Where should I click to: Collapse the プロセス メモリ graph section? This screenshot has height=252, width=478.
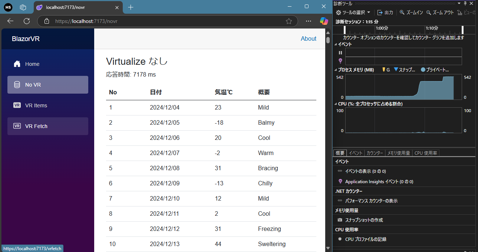point(336,70)
